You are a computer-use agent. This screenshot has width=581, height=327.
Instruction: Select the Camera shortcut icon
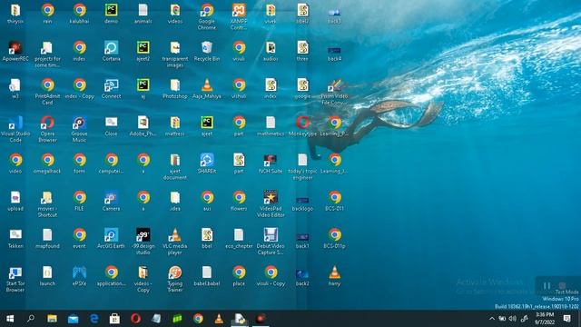click(x=111, y=198)
